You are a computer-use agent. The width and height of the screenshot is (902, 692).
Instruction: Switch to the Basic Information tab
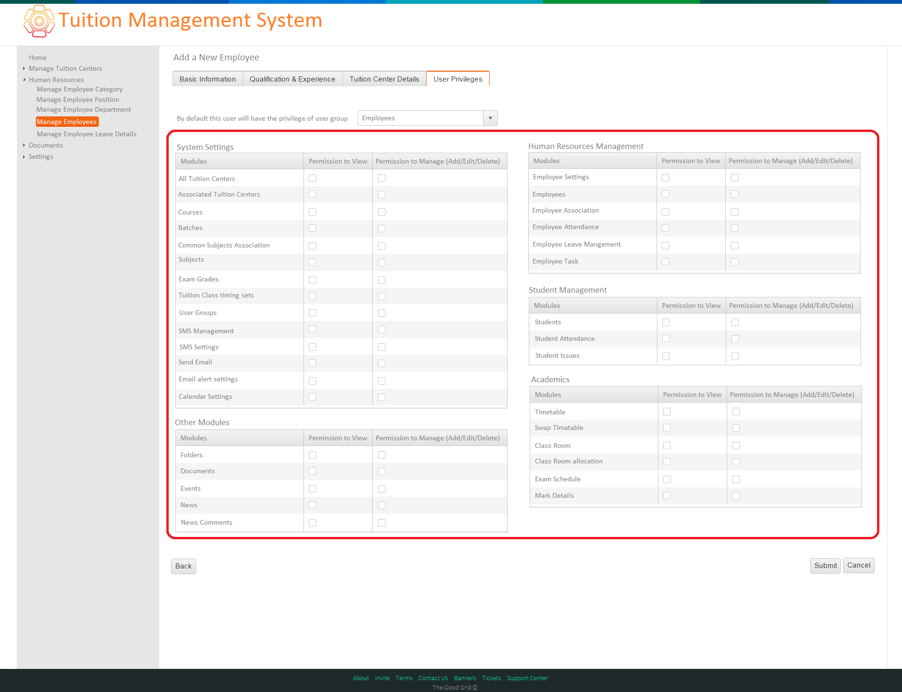pos(208,79)
